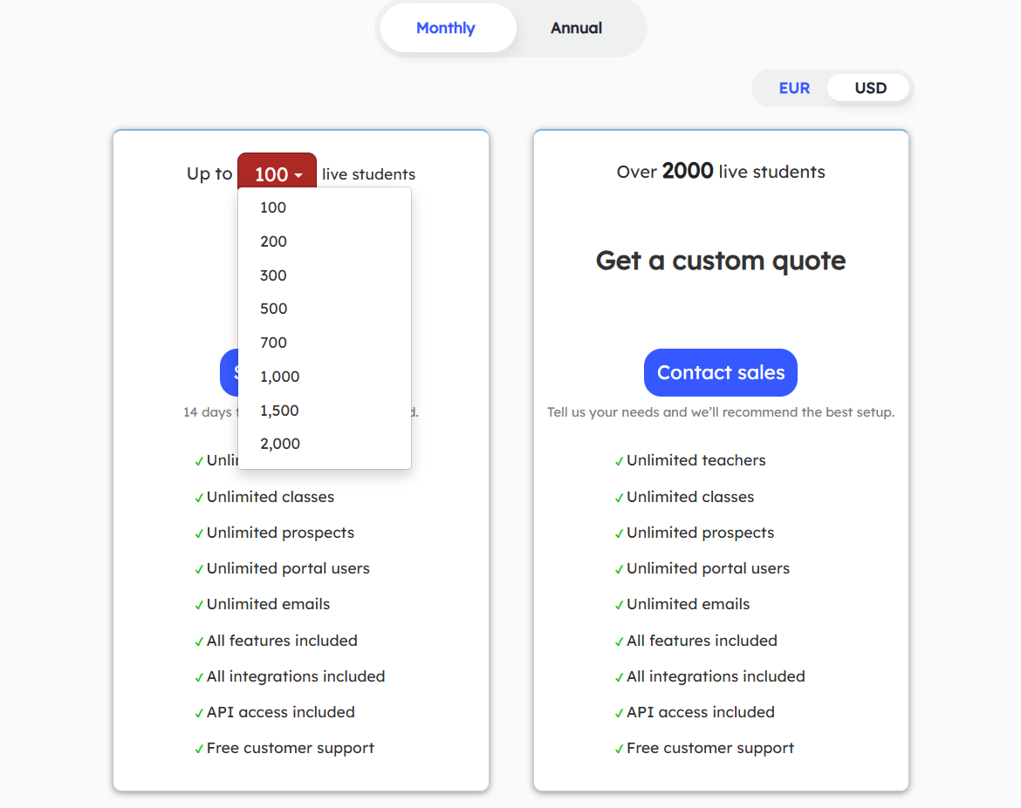This screenshot has width=1021, height=808.
Task: Switch to the Annual billing tab
Action: [x=576, y=28]
